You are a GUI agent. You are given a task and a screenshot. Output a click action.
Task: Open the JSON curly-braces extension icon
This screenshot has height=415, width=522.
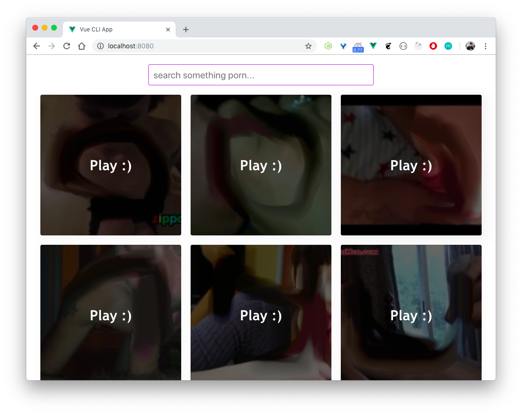click(403, 46)
